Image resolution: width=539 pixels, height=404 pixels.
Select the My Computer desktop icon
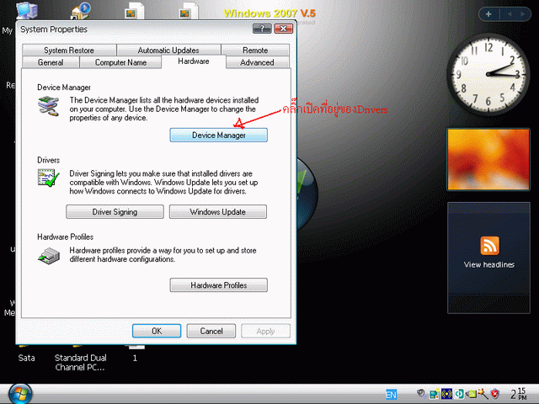coord(27,11)
